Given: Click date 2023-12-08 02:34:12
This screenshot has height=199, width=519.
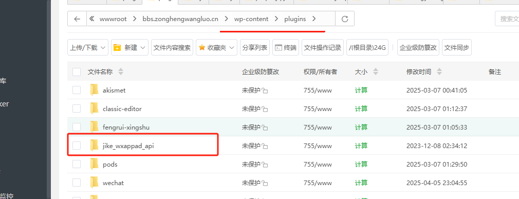Looking at the screenshot, I should pos(437,146).
